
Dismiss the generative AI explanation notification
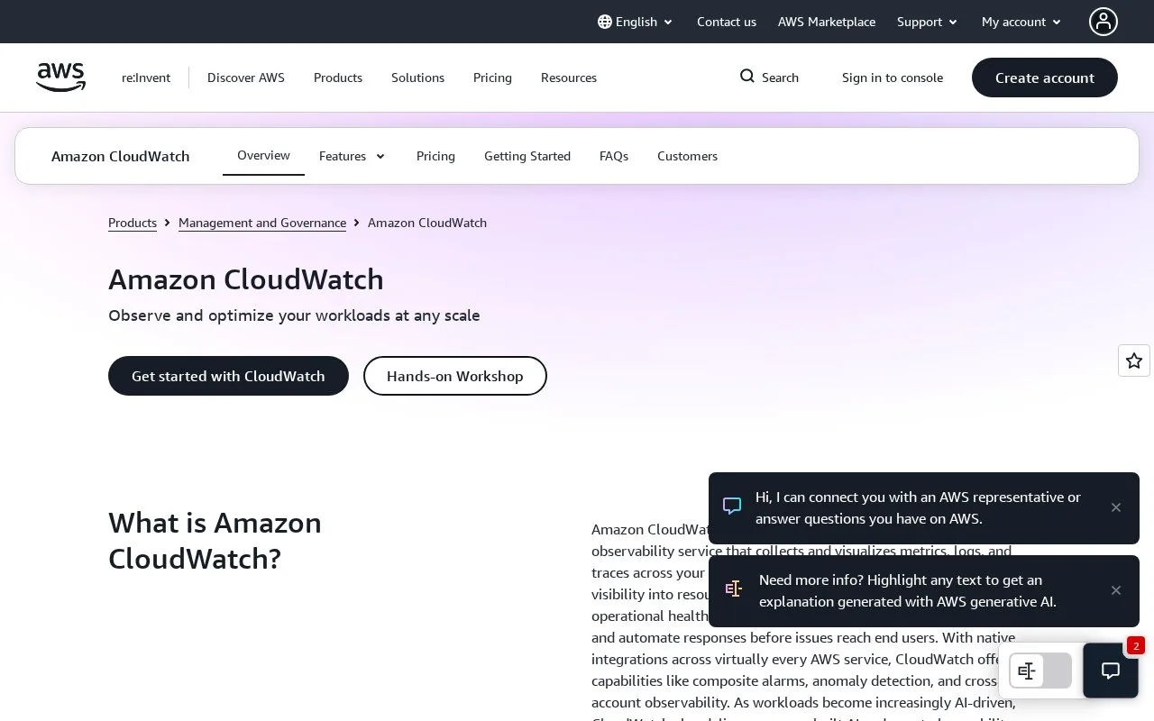pos(1116,590)
